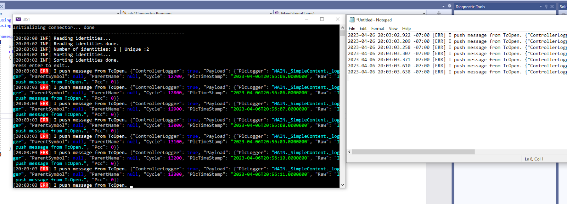This screenshot has width=567, height=204.
Task: Click the editor split-window icon in Visual Studio
Action: click(439, 13)
